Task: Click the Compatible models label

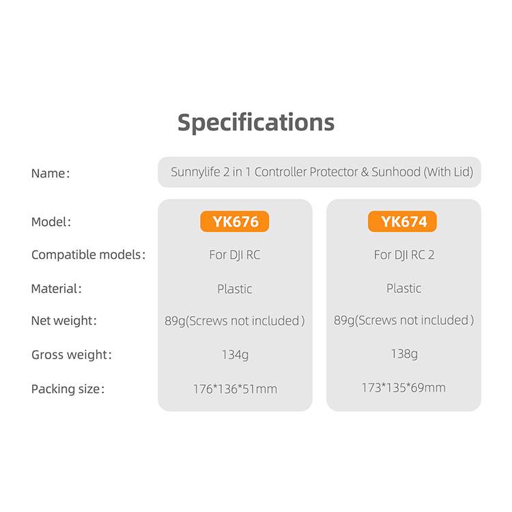Action: (x=88, y=255)
